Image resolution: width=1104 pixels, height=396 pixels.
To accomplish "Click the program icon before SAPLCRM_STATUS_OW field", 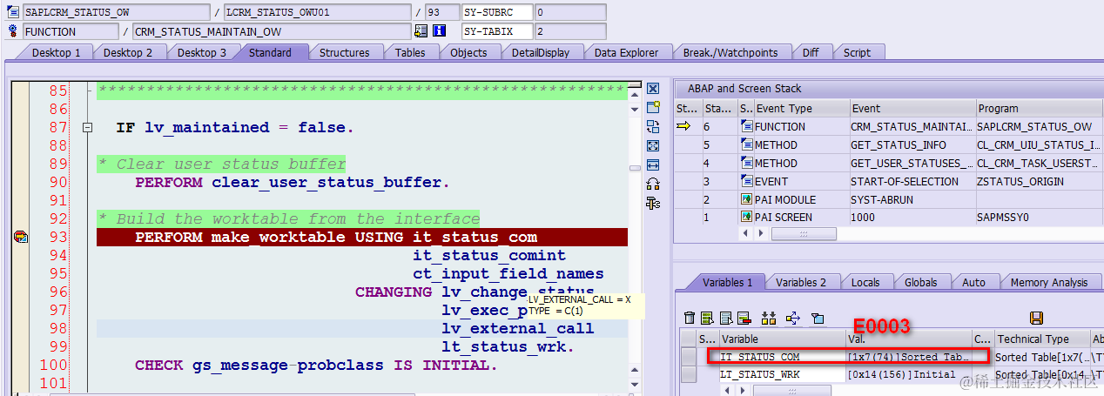I will point(12,12).
